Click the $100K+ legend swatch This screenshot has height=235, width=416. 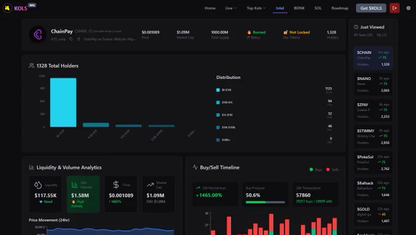click(218, 140)
